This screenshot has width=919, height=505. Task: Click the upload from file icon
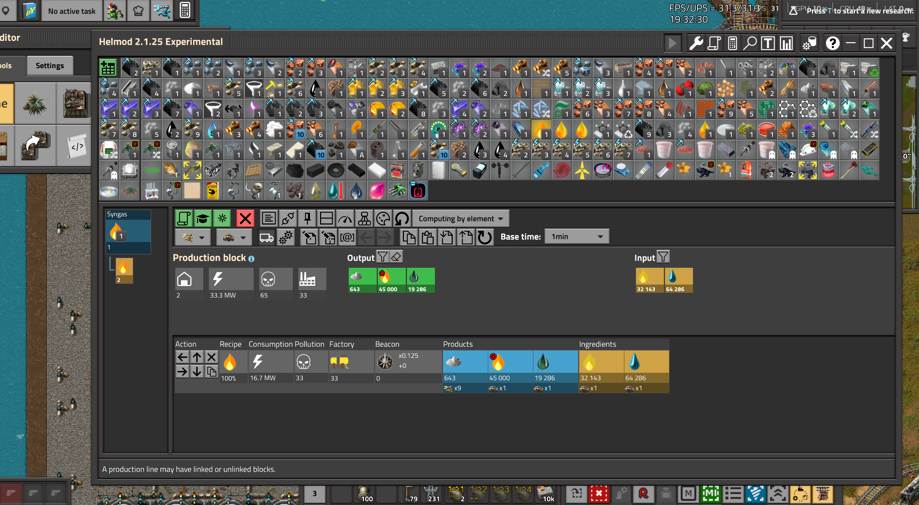(x=465, y=237)
